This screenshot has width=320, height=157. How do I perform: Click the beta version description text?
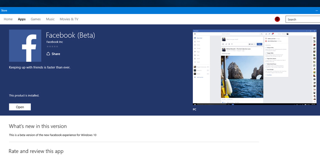tap(52, 135)
